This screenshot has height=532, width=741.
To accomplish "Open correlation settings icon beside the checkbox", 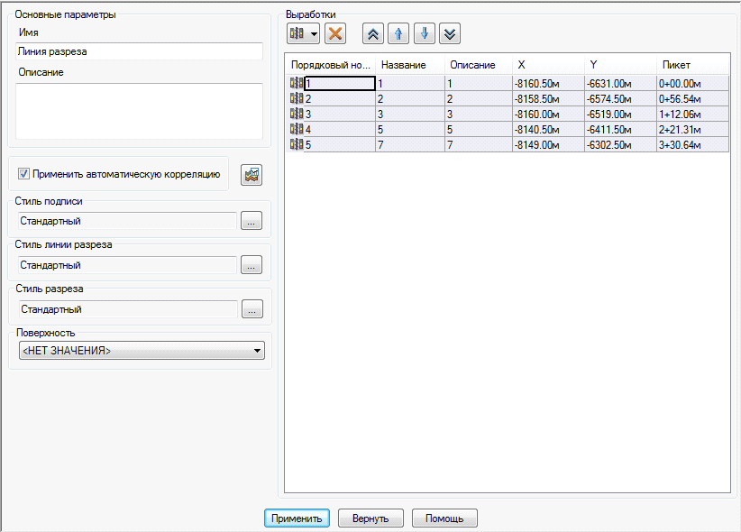I will [x=252, y=174].
